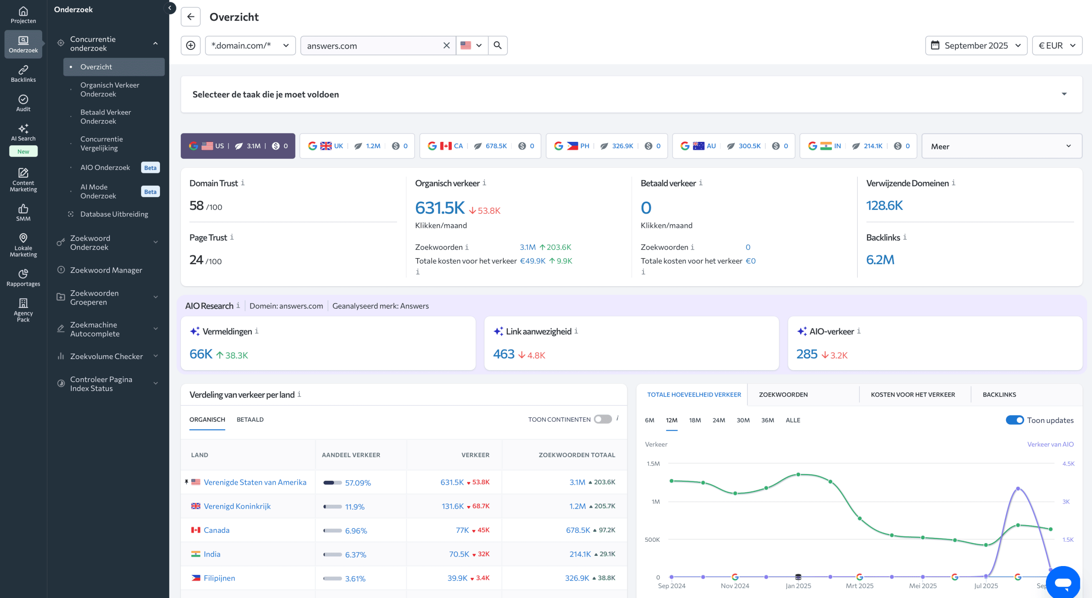Image resolution: width=1092 pixels, height=598 pixels.
Task: Switch to the Organisch tab
Action: [x=207, y=420]
